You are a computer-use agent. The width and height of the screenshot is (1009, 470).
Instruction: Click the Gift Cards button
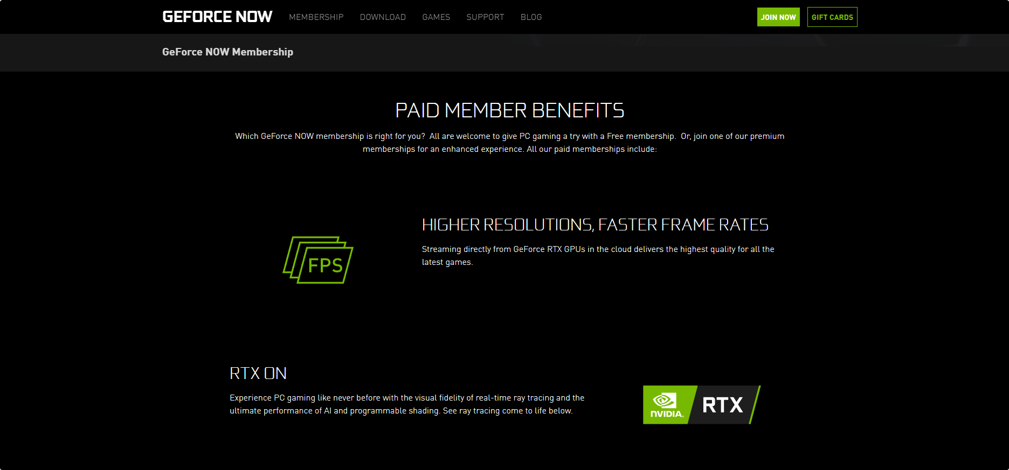point(832,17)
